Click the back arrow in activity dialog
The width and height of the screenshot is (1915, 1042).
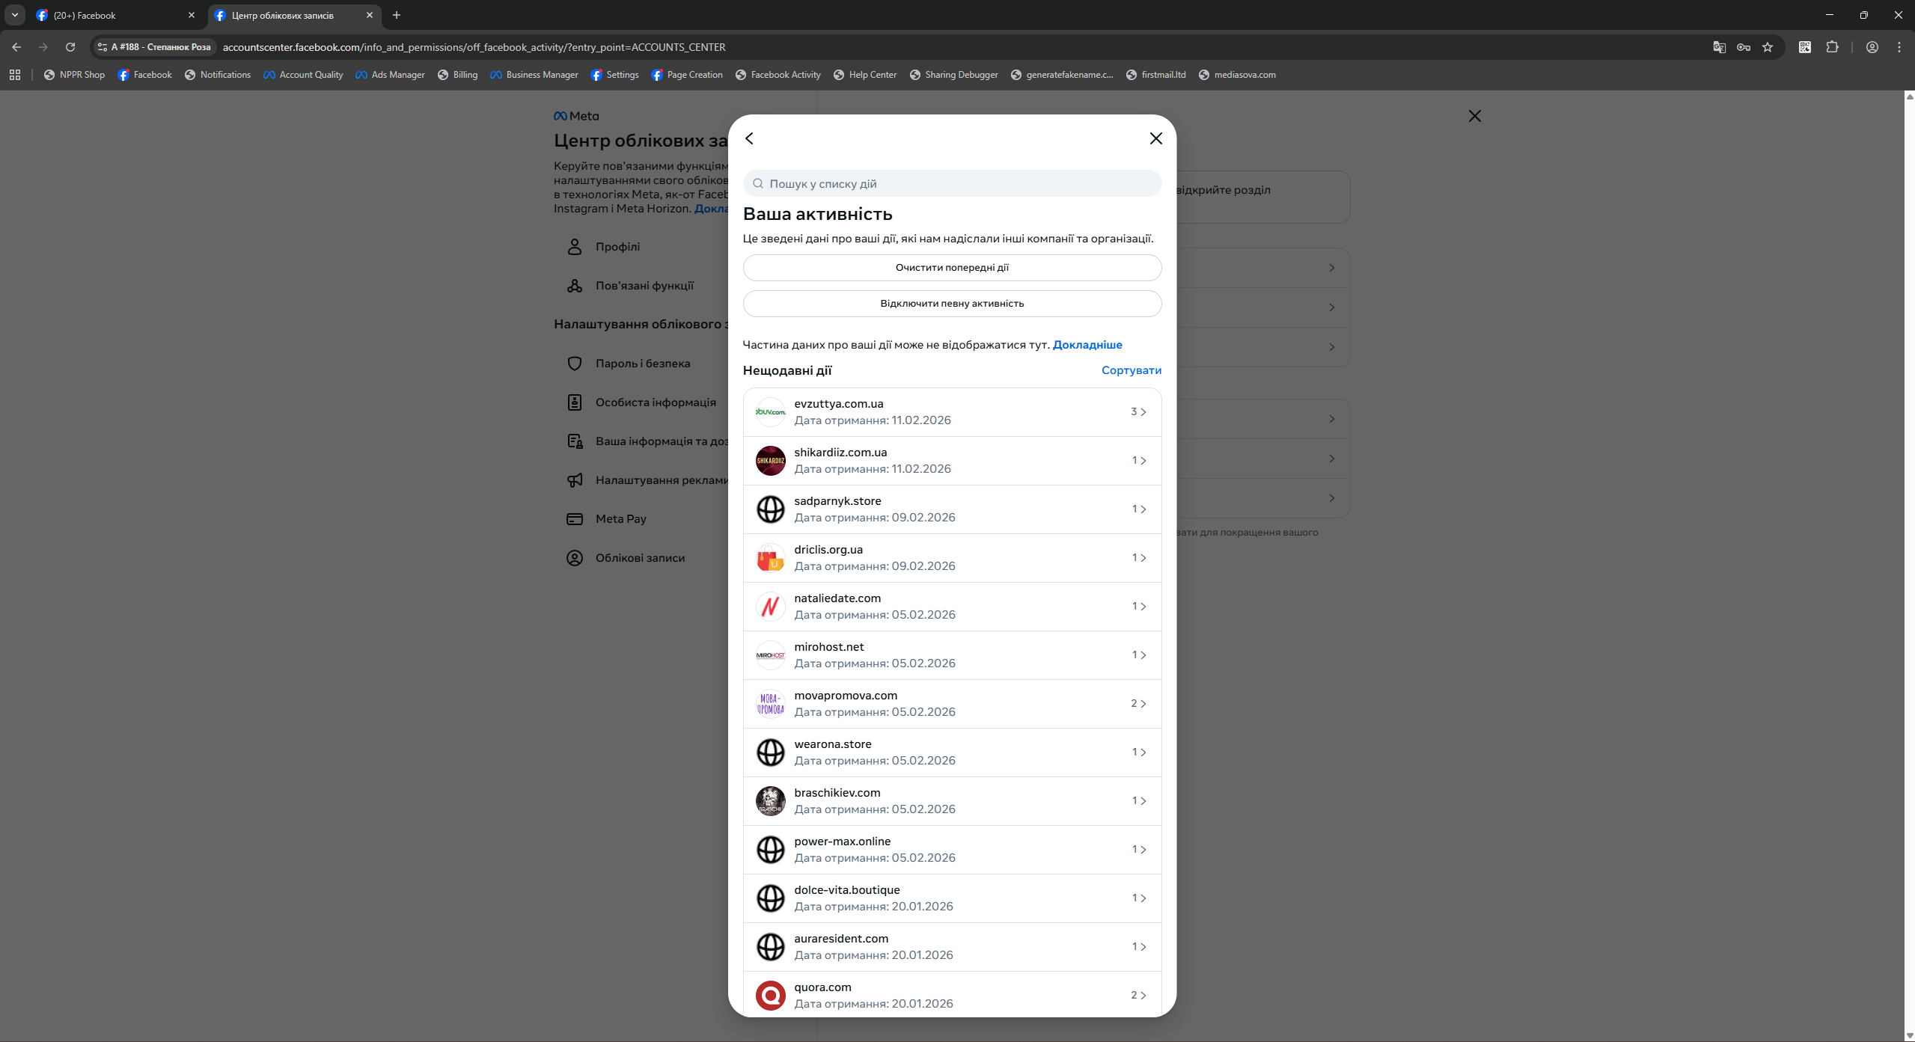click(749, 138)
